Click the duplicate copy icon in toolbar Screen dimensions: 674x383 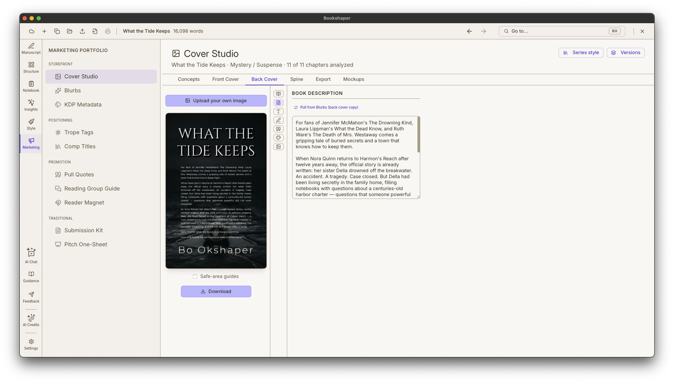(x=57, y=31)
